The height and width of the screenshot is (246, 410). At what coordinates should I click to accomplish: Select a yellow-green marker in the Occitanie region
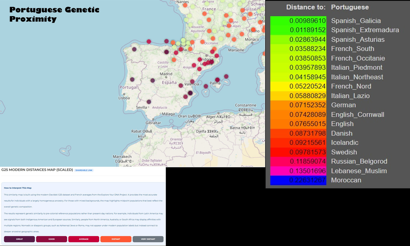221,39
